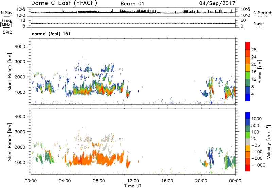The height and width of the screenshot is (188, 272).
Task: Click the '16' label on power color bar
Action: pos(254,72)
